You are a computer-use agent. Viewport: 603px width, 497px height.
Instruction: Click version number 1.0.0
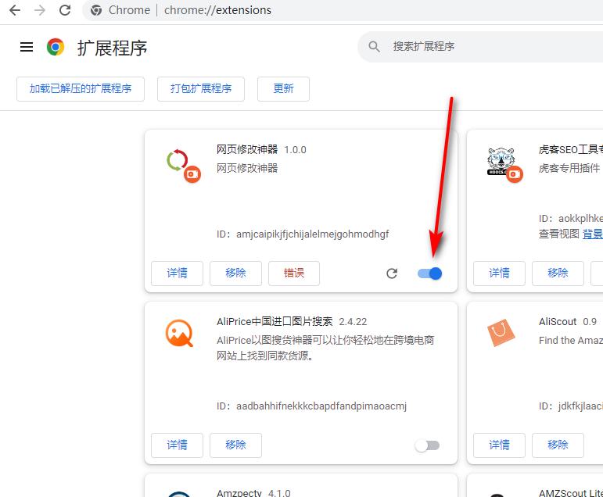(x=295, y=150)
